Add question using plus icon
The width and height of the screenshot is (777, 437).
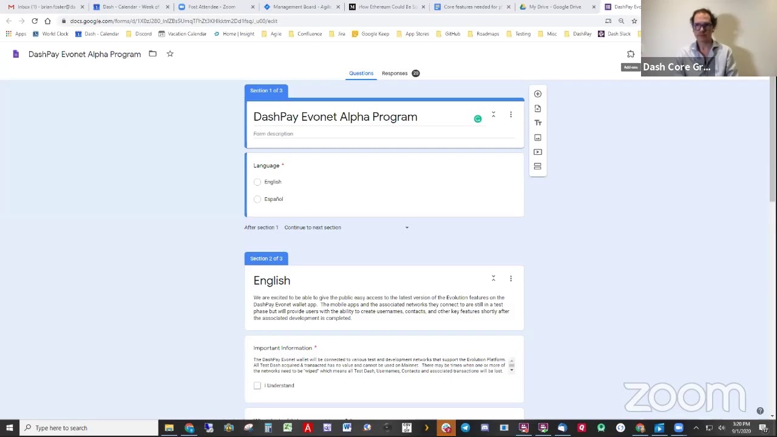537,94
